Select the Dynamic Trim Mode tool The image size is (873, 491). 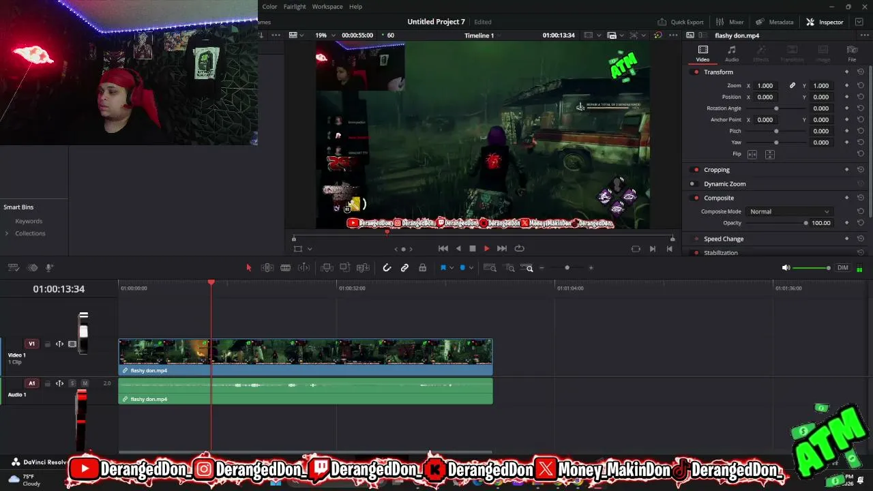click(286, 268)
